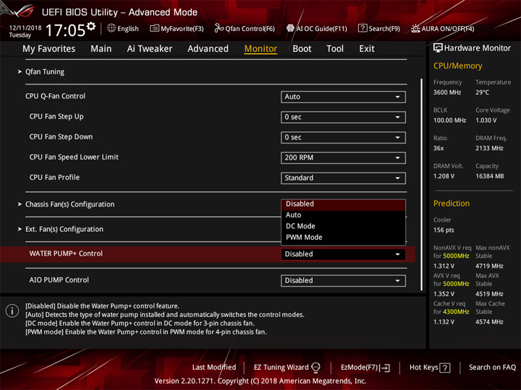Click WATER PUMP+ Control dropdown field

coord(343,254)
